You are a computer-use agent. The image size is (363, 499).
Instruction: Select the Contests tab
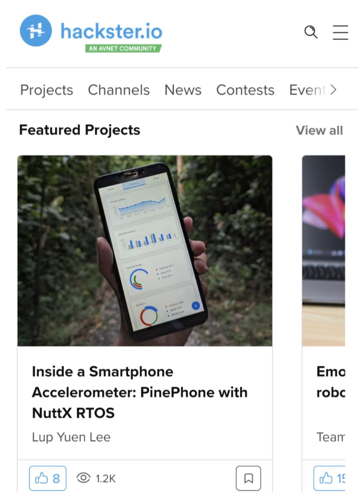coord(245,90)
